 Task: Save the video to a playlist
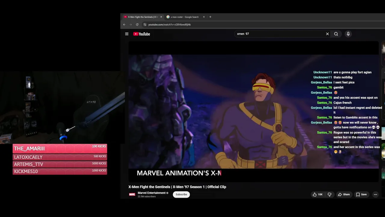[361, 195]
